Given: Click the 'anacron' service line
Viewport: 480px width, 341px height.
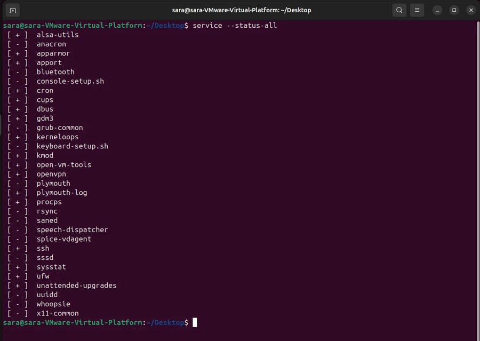Looking at the screenshot, I should (x=37, y=44).
